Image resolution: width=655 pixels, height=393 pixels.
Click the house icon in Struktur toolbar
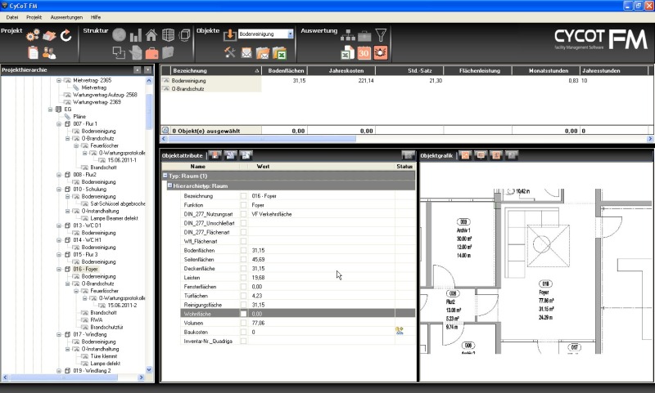(x=151, y=35)
